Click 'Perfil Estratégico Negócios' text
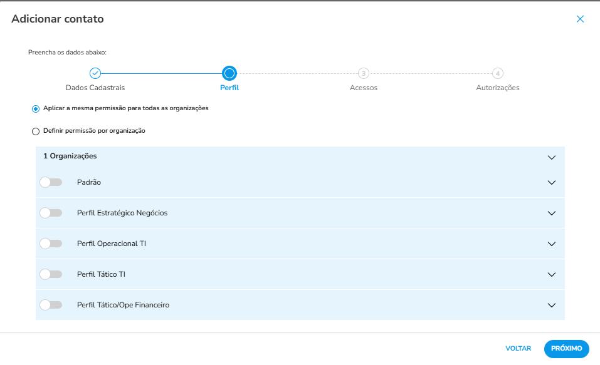 point(122,213)
